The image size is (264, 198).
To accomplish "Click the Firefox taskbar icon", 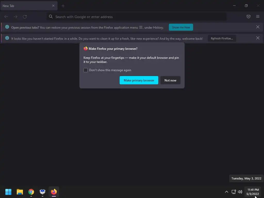I will [x=54, y=192].
